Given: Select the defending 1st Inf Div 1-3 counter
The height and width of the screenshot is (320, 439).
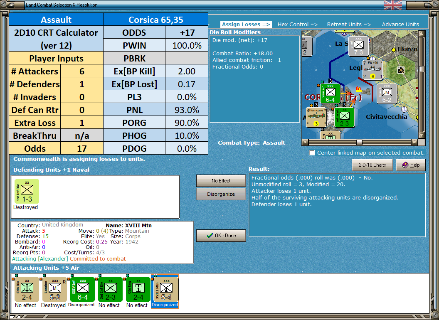Looking at the screenshot, I should coord(27,192).
